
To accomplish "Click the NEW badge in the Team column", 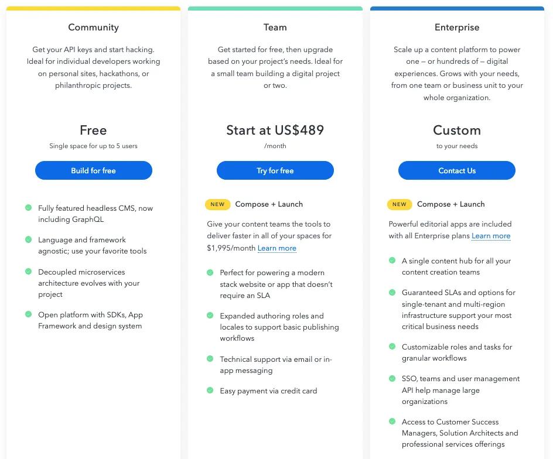I will (218, 204).
